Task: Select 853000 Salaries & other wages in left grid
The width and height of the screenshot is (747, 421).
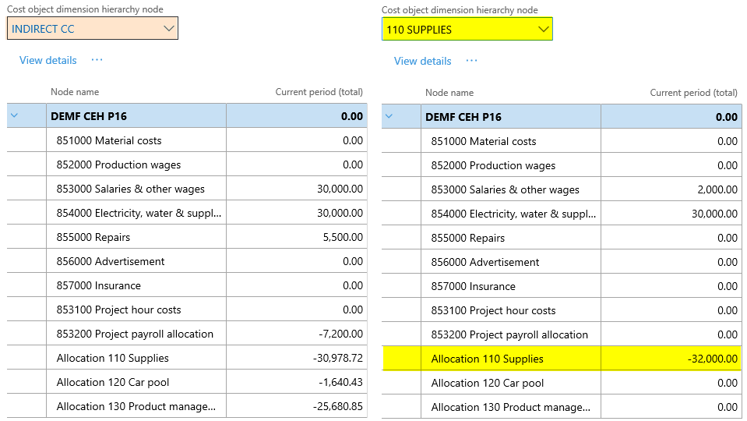Action: click(131, 189)
